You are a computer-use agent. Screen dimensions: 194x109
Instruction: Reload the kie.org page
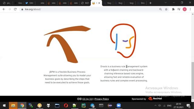click(x=15, y=9)
